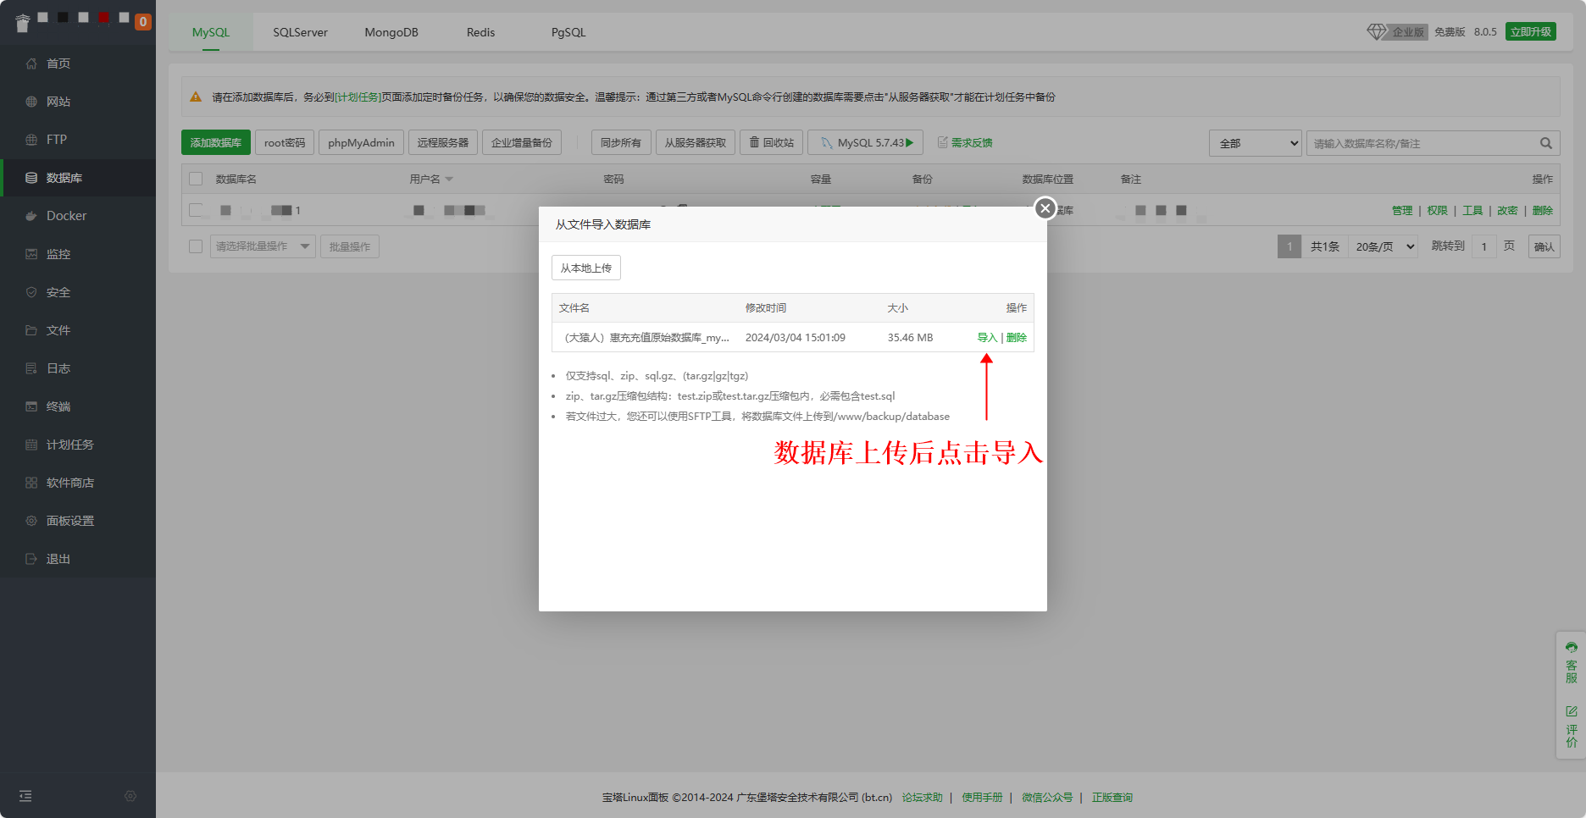Open the 全部 filter dropdown
The image size is (1586, 818).
[x=1255, y=143]
